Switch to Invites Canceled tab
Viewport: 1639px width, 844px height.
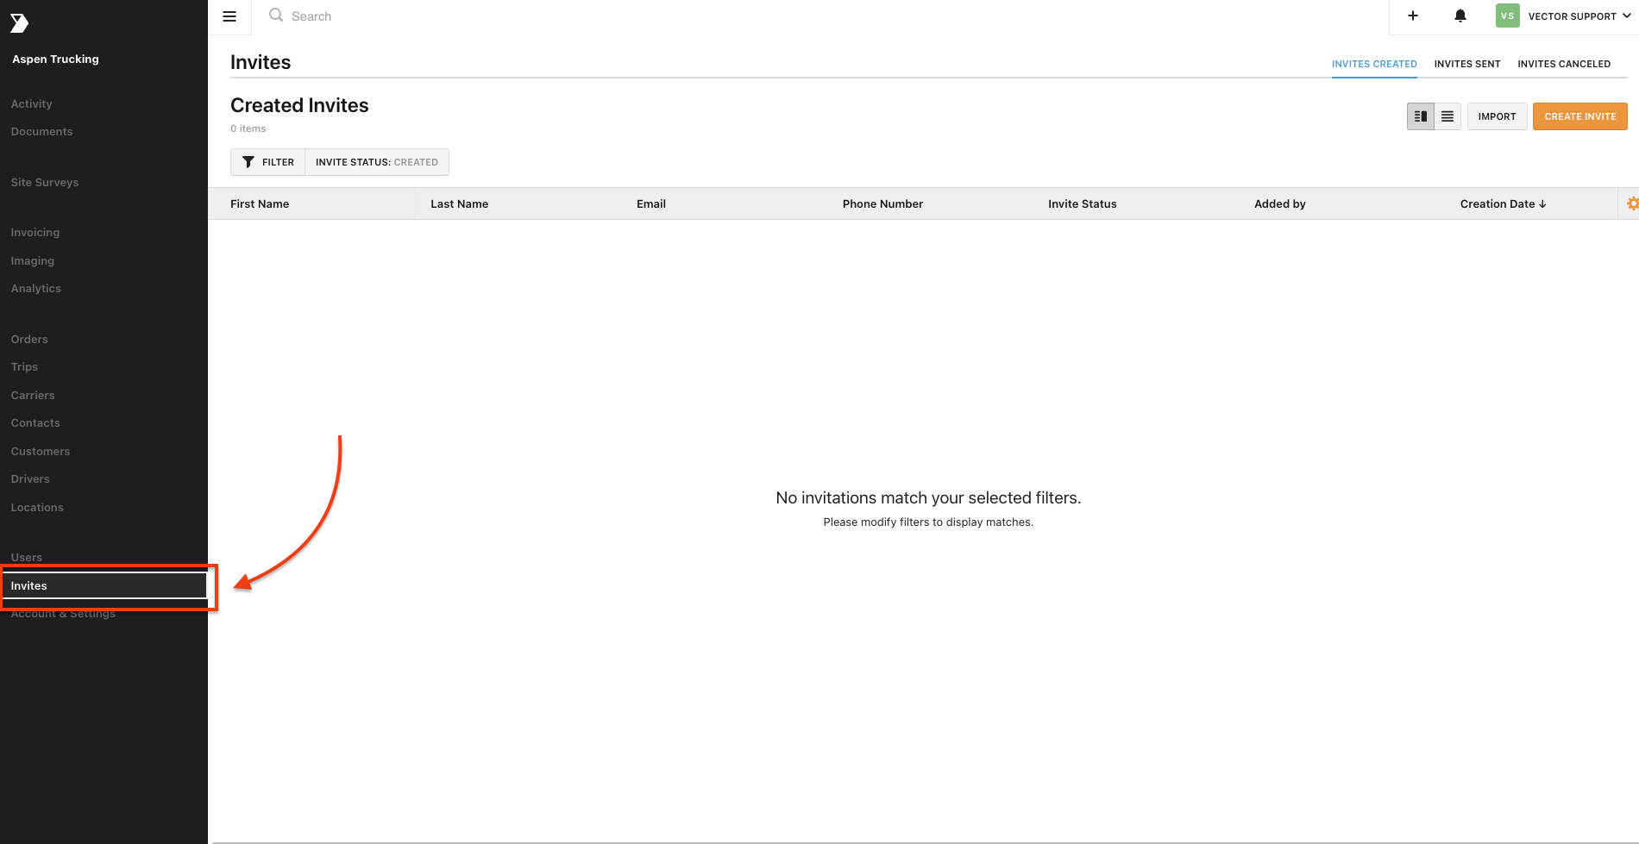(1564, 64)
